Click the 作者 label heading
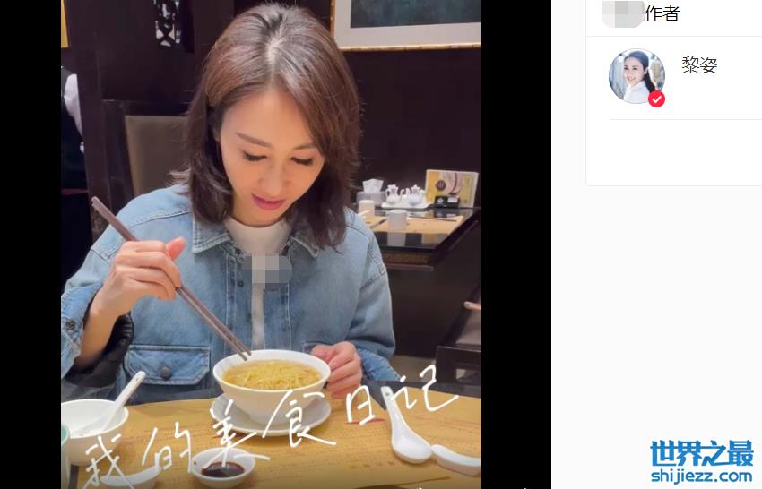Screen dimensions: 762x489 click(662, 13)
